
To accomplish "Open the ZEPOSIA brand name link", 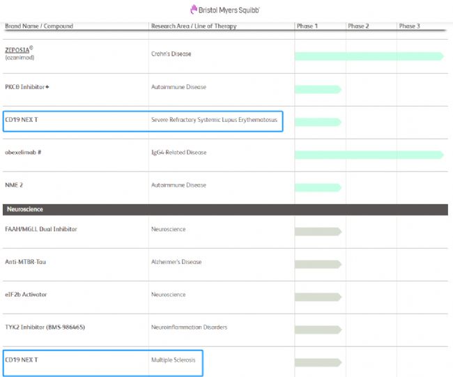I will coord(17,50).
